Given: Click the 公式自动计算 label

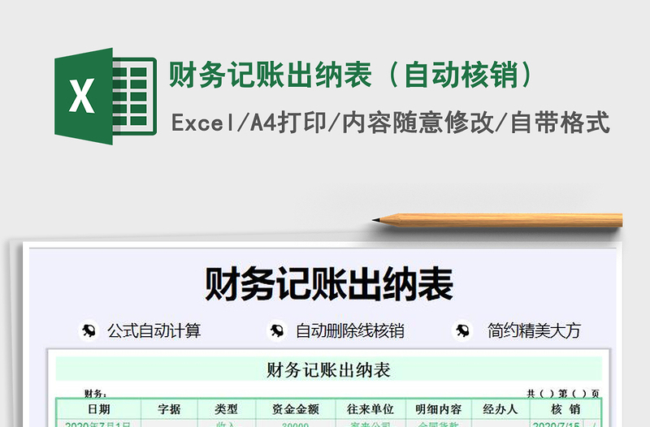Looking at the screenshot, I should [154, 330].
